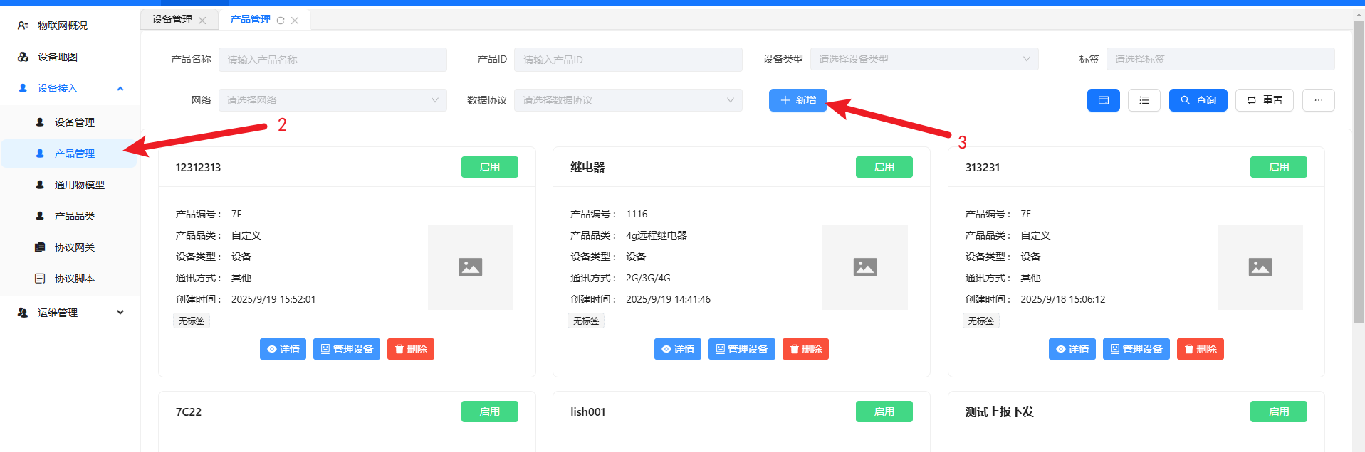Select 通用物模型 in sidebar menu
Viewport: 1365px width, 452px height.
79,185
